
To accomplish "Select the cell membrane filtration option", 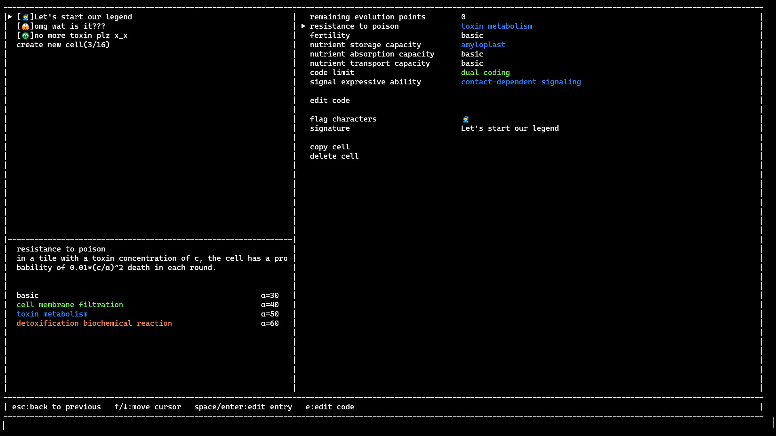I will pyautogui.click(x=70, y=305).
